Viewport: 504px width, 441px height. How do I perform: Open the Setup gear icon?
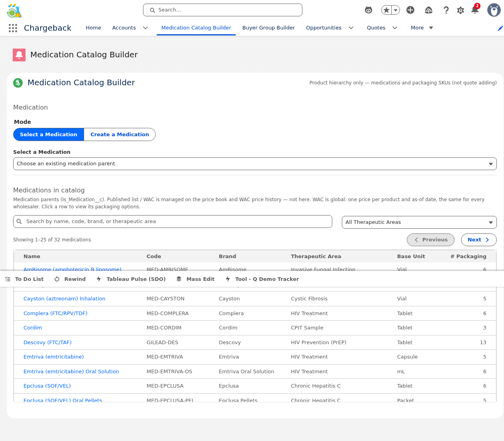coord(461,10)
